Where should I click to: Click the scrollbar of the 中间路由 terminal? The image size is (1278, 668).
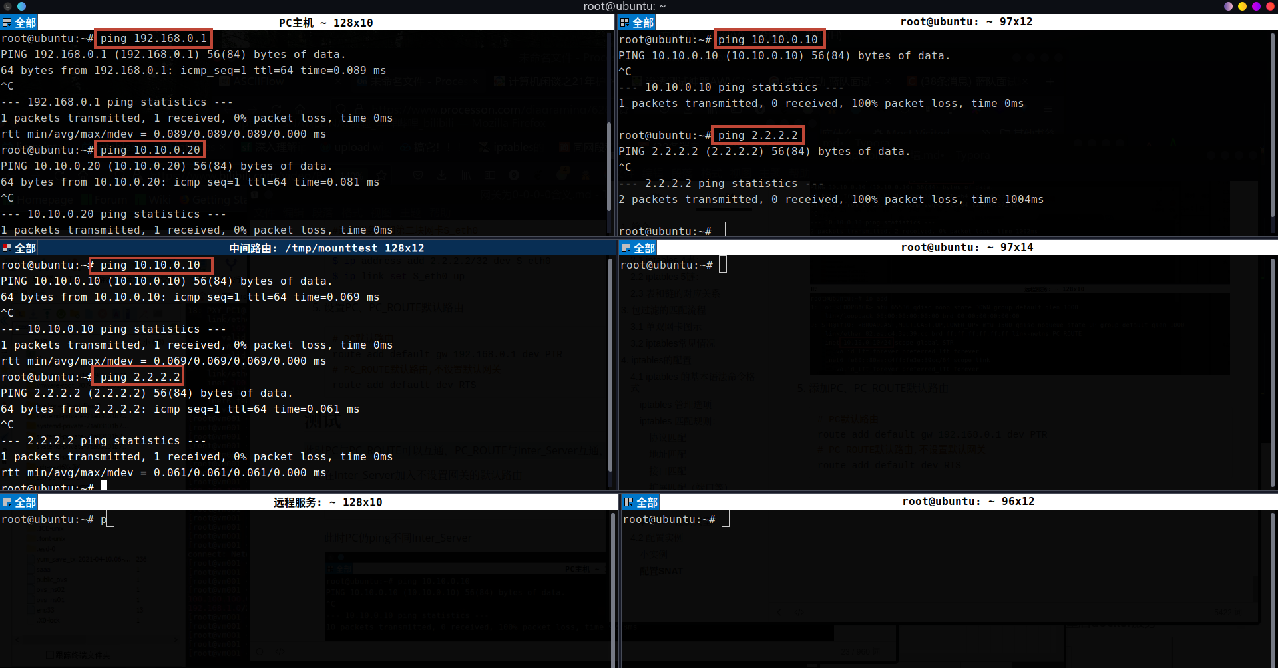tap(610, 373)
